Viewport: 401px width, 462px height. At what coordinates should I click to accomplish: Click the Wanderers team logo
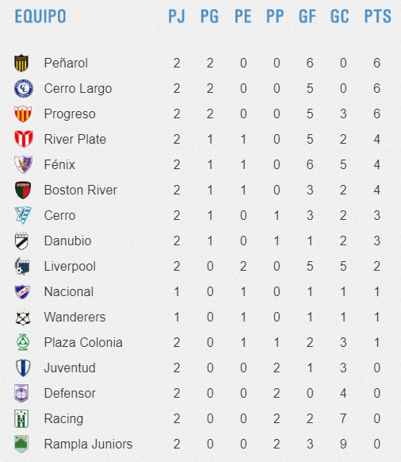(x=23, y=318)
